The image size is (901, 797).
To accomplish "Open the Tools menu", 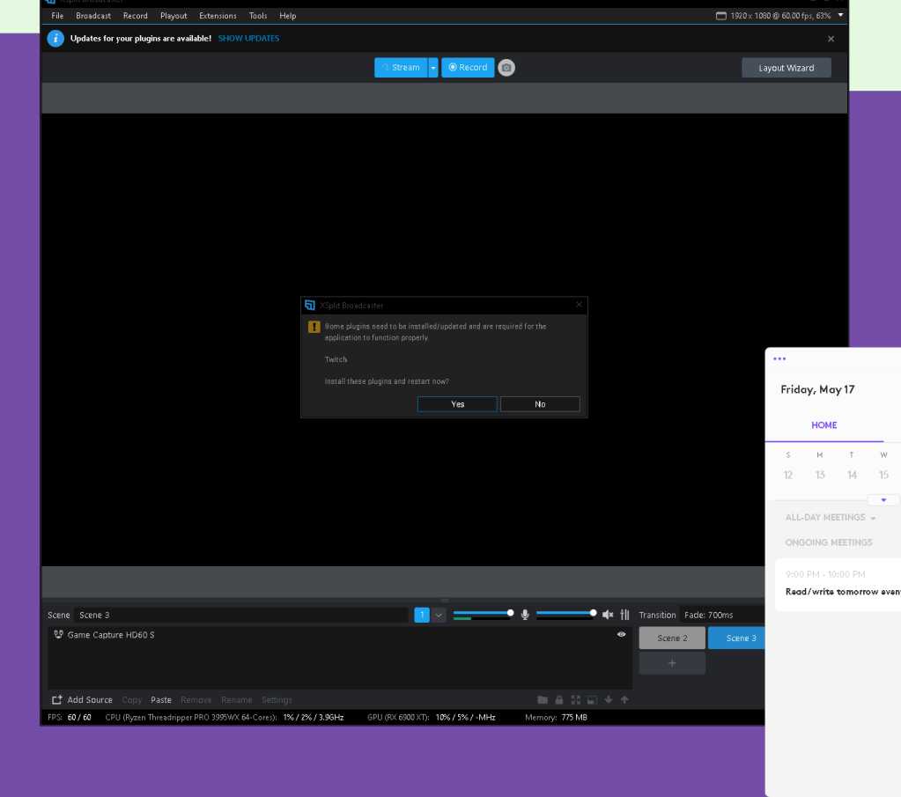I will pyautogui.click(x=258, y=16).
